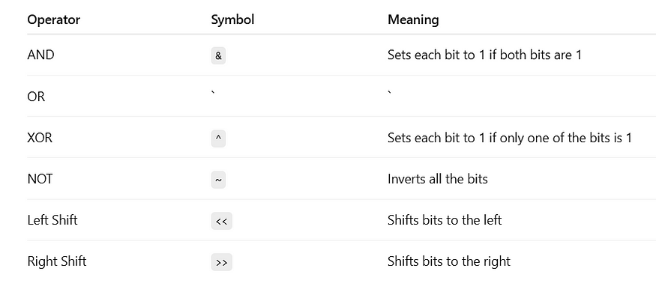This screenshot has height=292, width=656.
Task: Select the Left Shift operator cell
Action: [52, 220]
